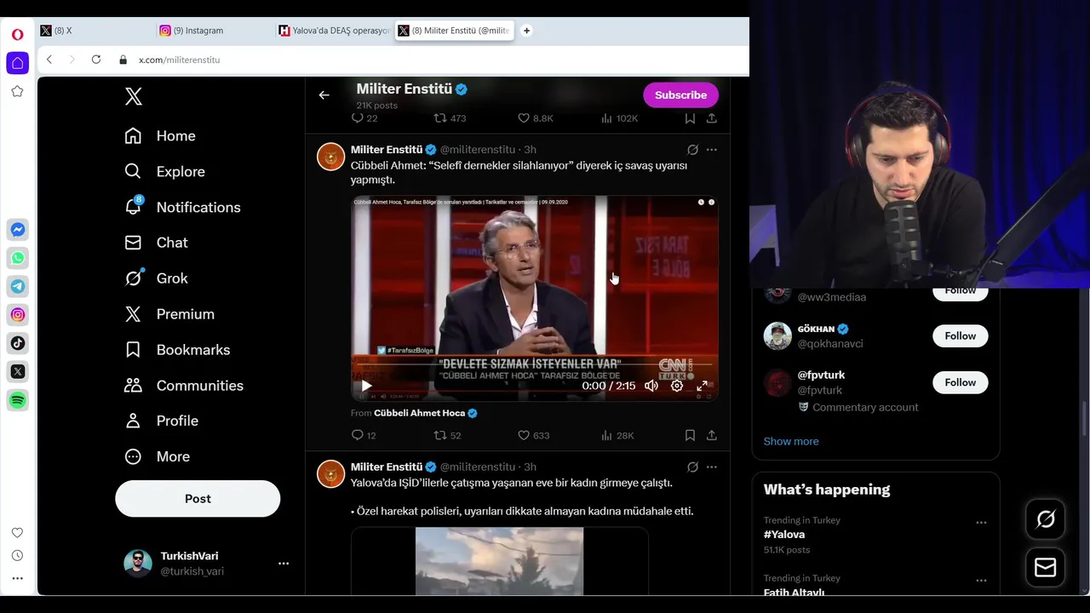1090x613 pixels.
Task: Play the Cübbeli Ahmet video
Action: pos(366,386)
